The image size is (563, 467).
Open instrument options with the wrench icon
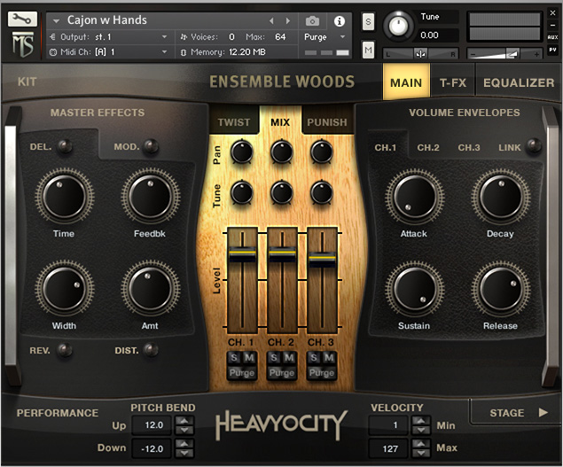22,19
